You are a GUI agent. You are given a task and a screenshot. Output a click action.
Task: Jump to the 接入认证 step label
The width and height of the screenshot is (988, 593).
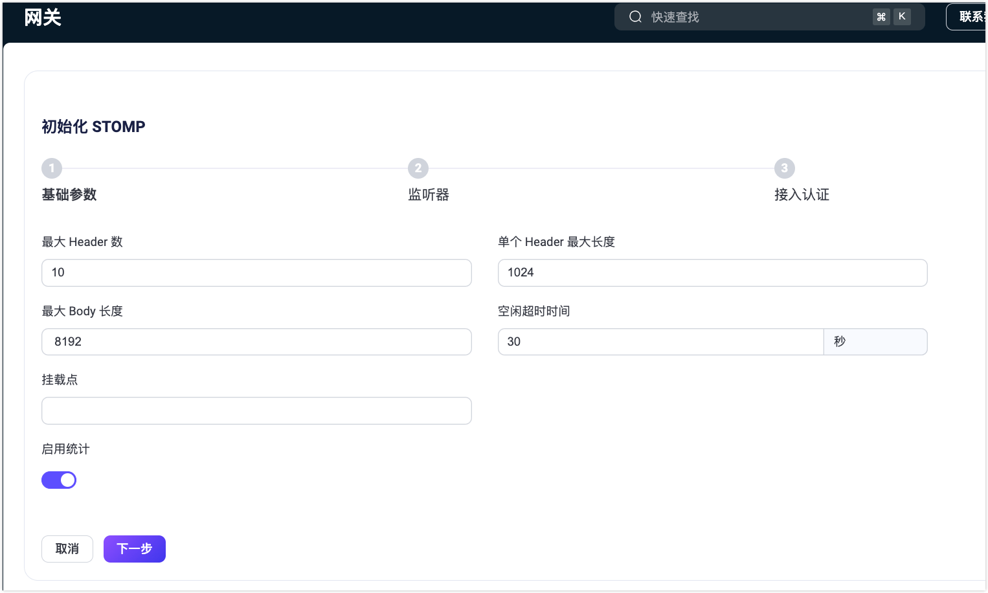pos(802,195)
